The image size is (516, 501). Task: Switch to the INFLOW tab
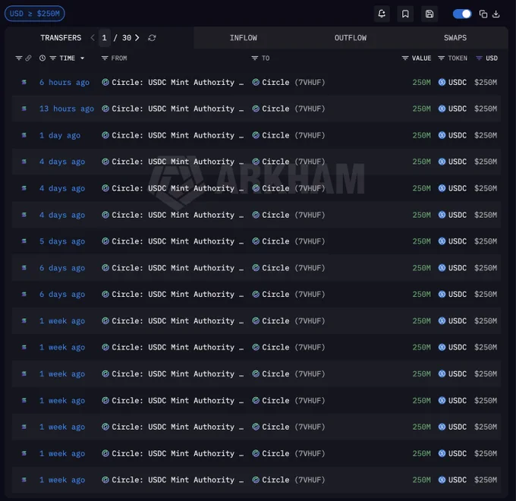tap(243, 38)
